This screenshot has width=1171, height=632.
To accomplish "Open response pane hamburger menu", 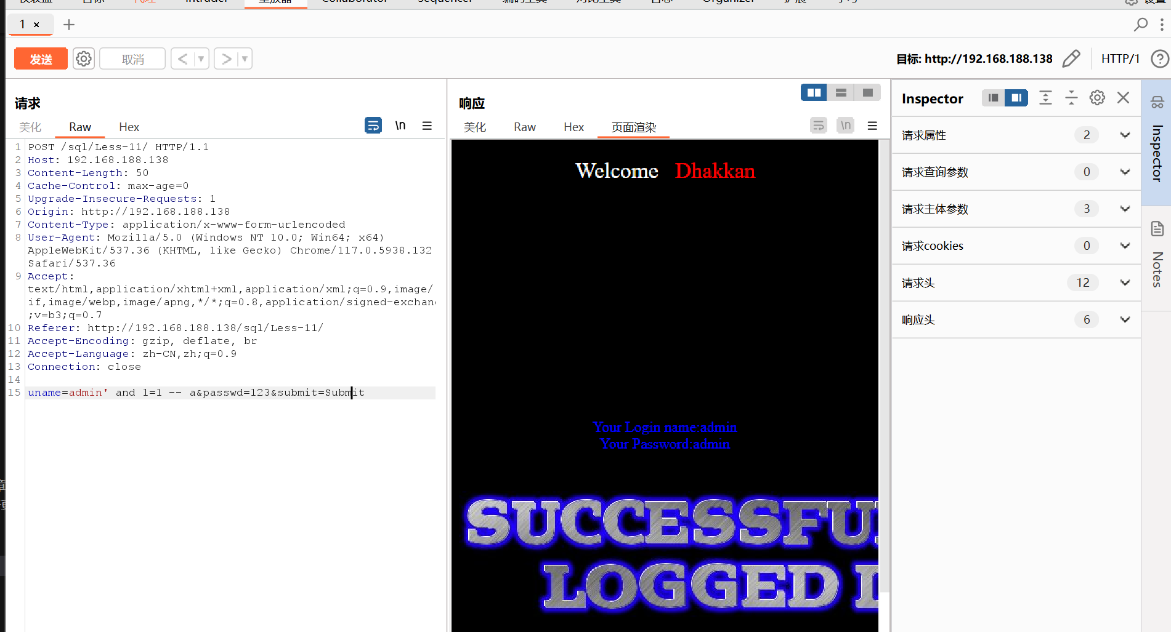I will pos(872,126).
